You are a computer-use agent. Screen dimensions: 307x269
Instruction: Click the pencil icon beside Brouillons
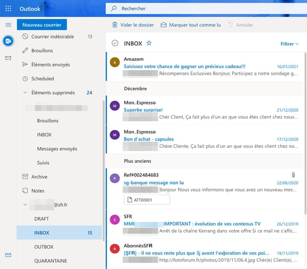[25, 51]
